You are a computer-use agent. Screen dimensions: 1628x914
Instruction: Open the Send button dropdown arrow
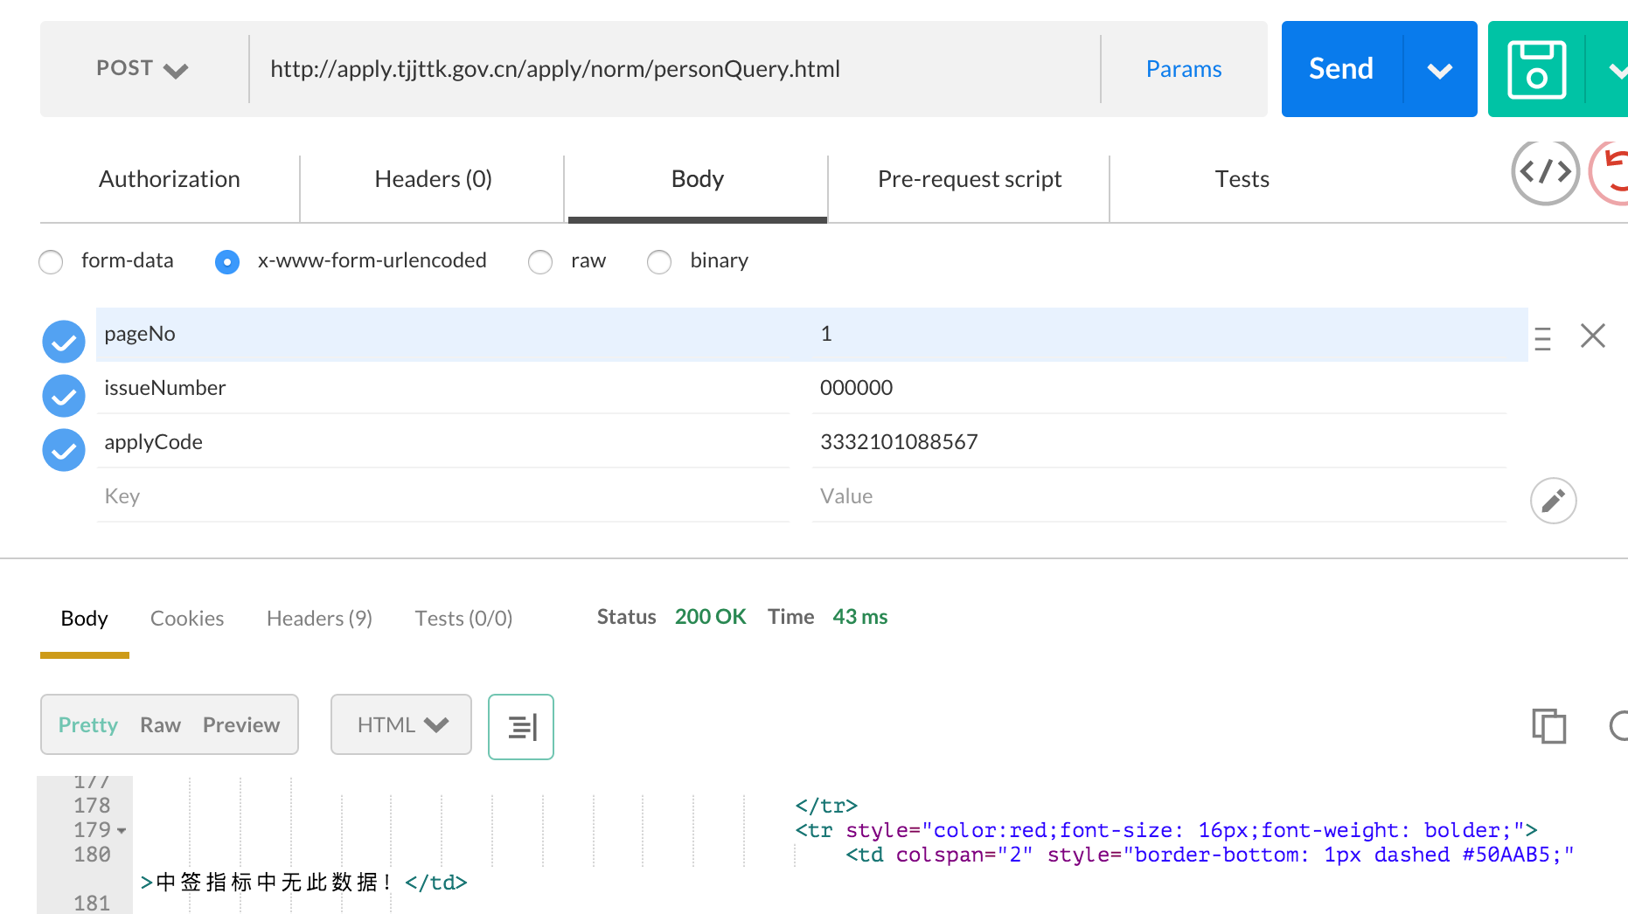tap(1440, 70)
